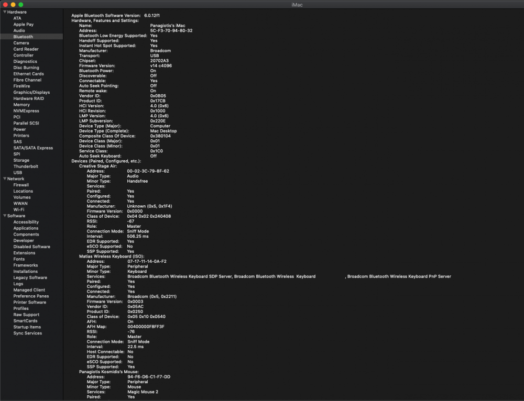This screenshot has height=401, width=524.
Task: Show Memory information
Action: pyautogui.click(x=21, y=105)
